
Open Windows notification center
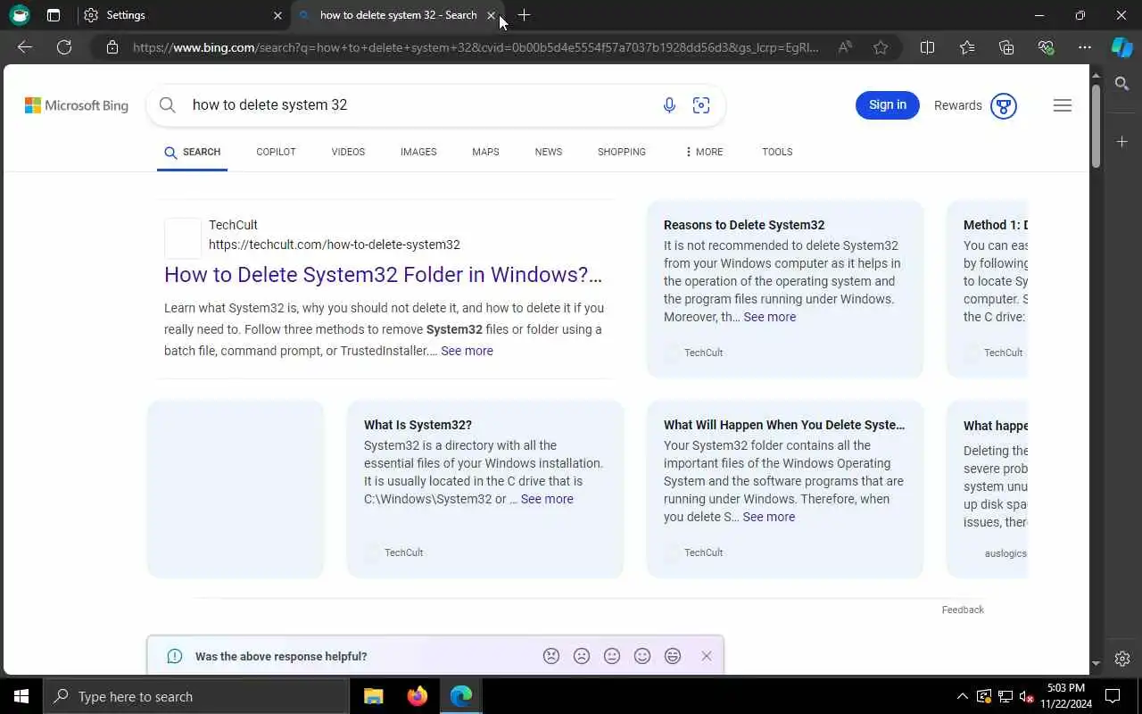1113,696
